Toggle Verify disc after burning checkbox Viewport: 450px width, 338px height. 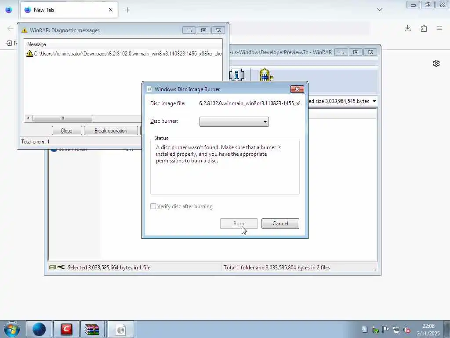point(153,206)
